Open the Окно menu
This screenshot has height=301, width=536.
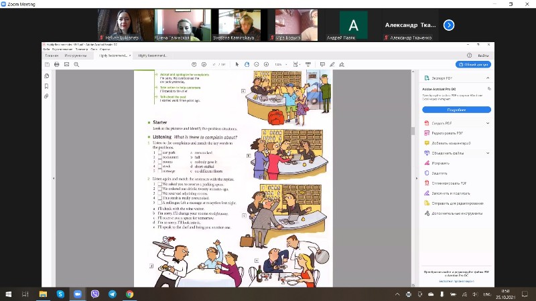(x=93, y=49)
